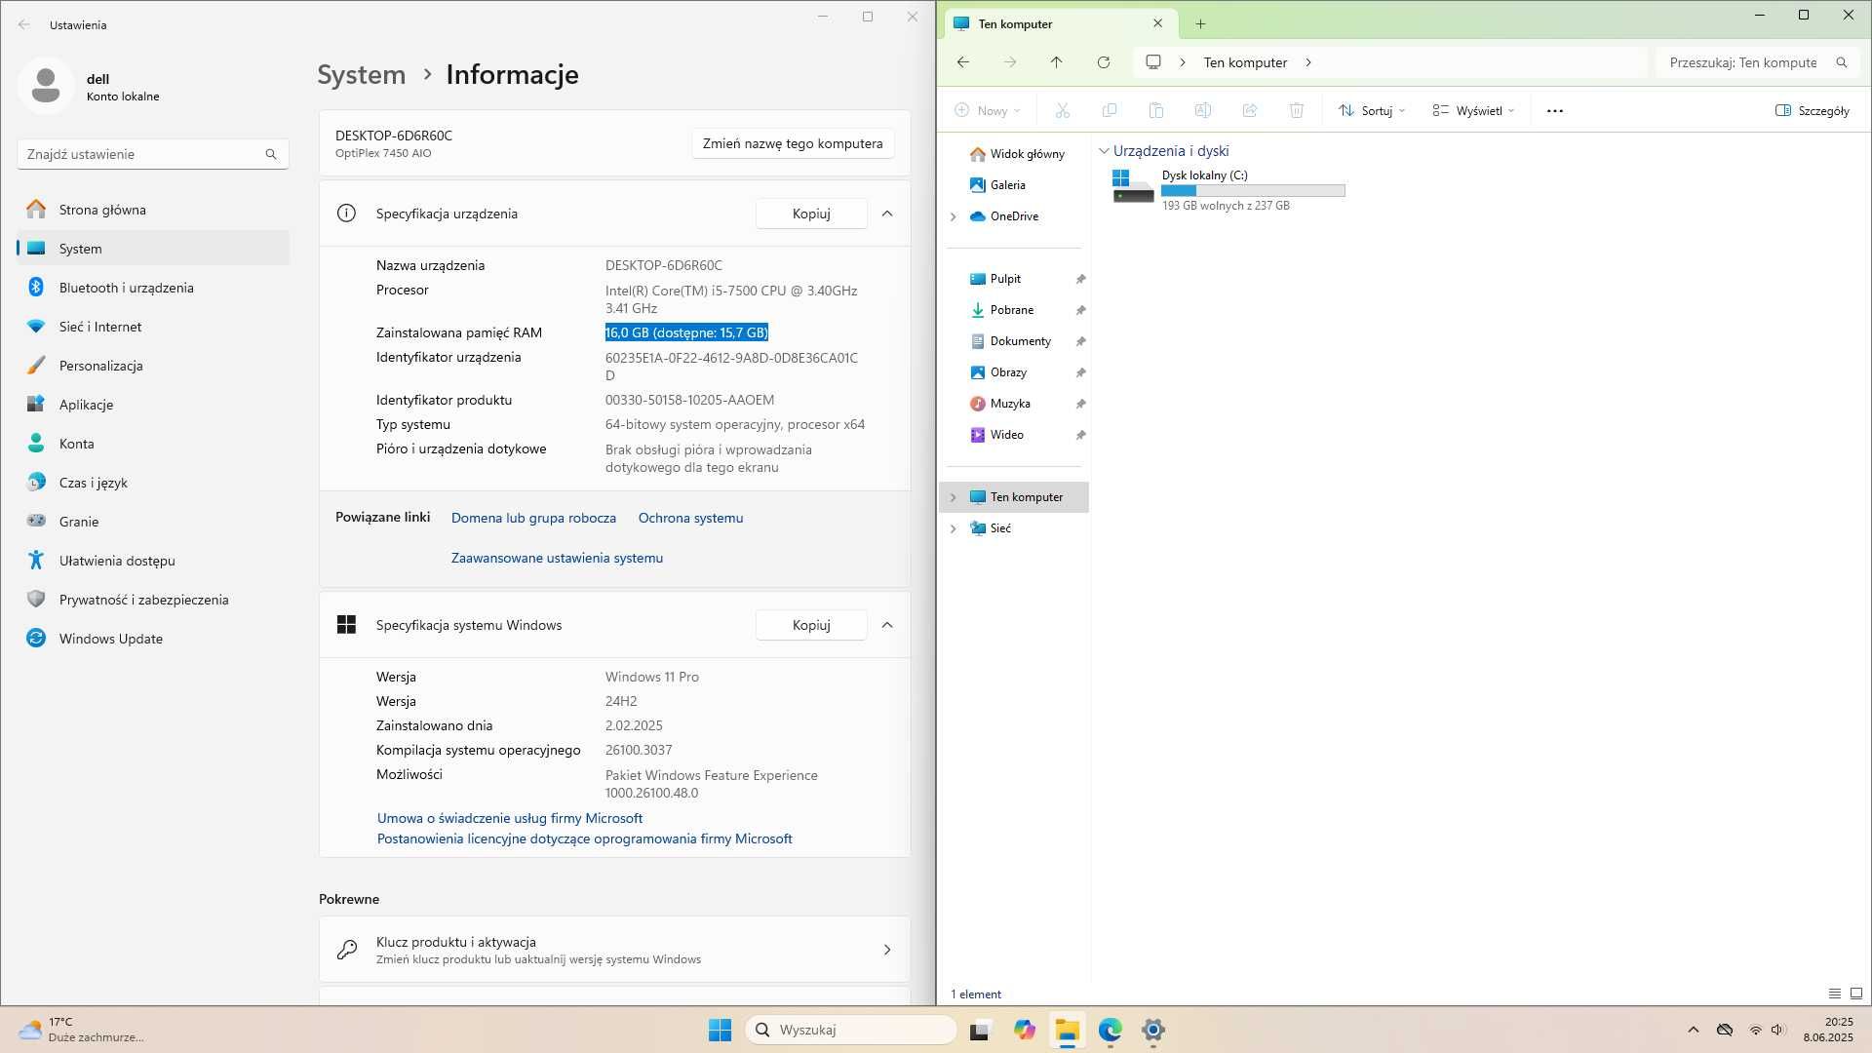Open the Wyświetl dropdown menu

click(1473, 111)
